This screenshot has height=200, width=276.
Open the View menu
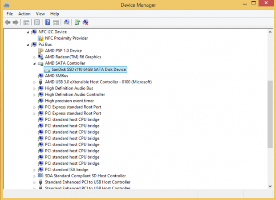coord(41,14)
